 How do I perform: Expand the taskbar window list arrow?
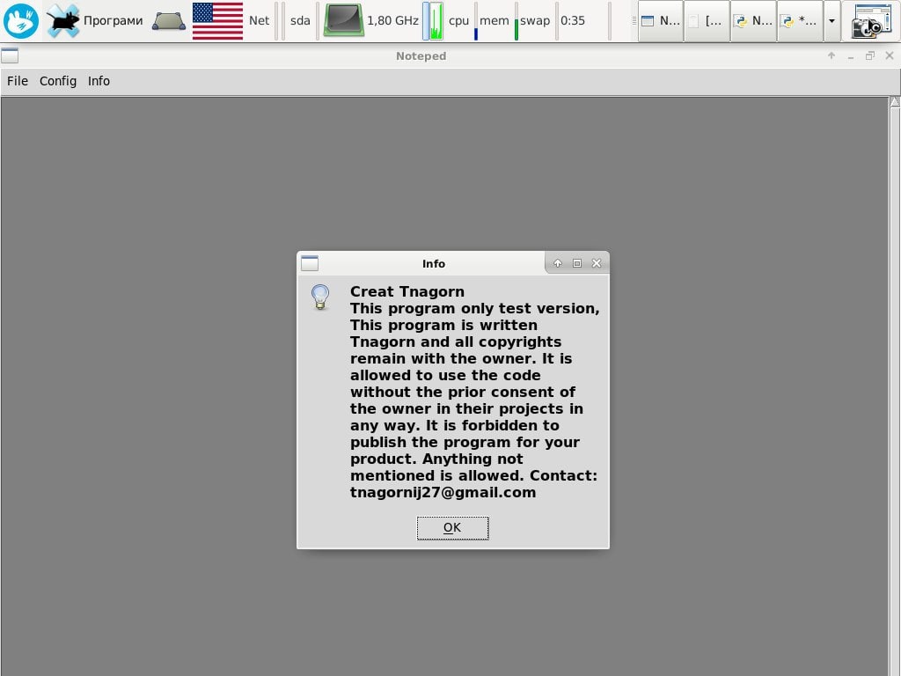(x=831, y=21)
